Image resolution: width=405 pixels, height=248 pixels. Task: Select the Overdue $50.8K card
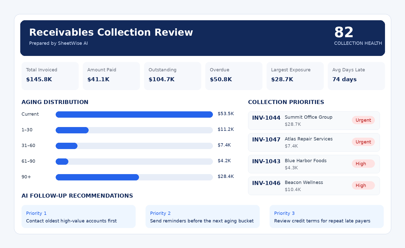pos(234,76)
